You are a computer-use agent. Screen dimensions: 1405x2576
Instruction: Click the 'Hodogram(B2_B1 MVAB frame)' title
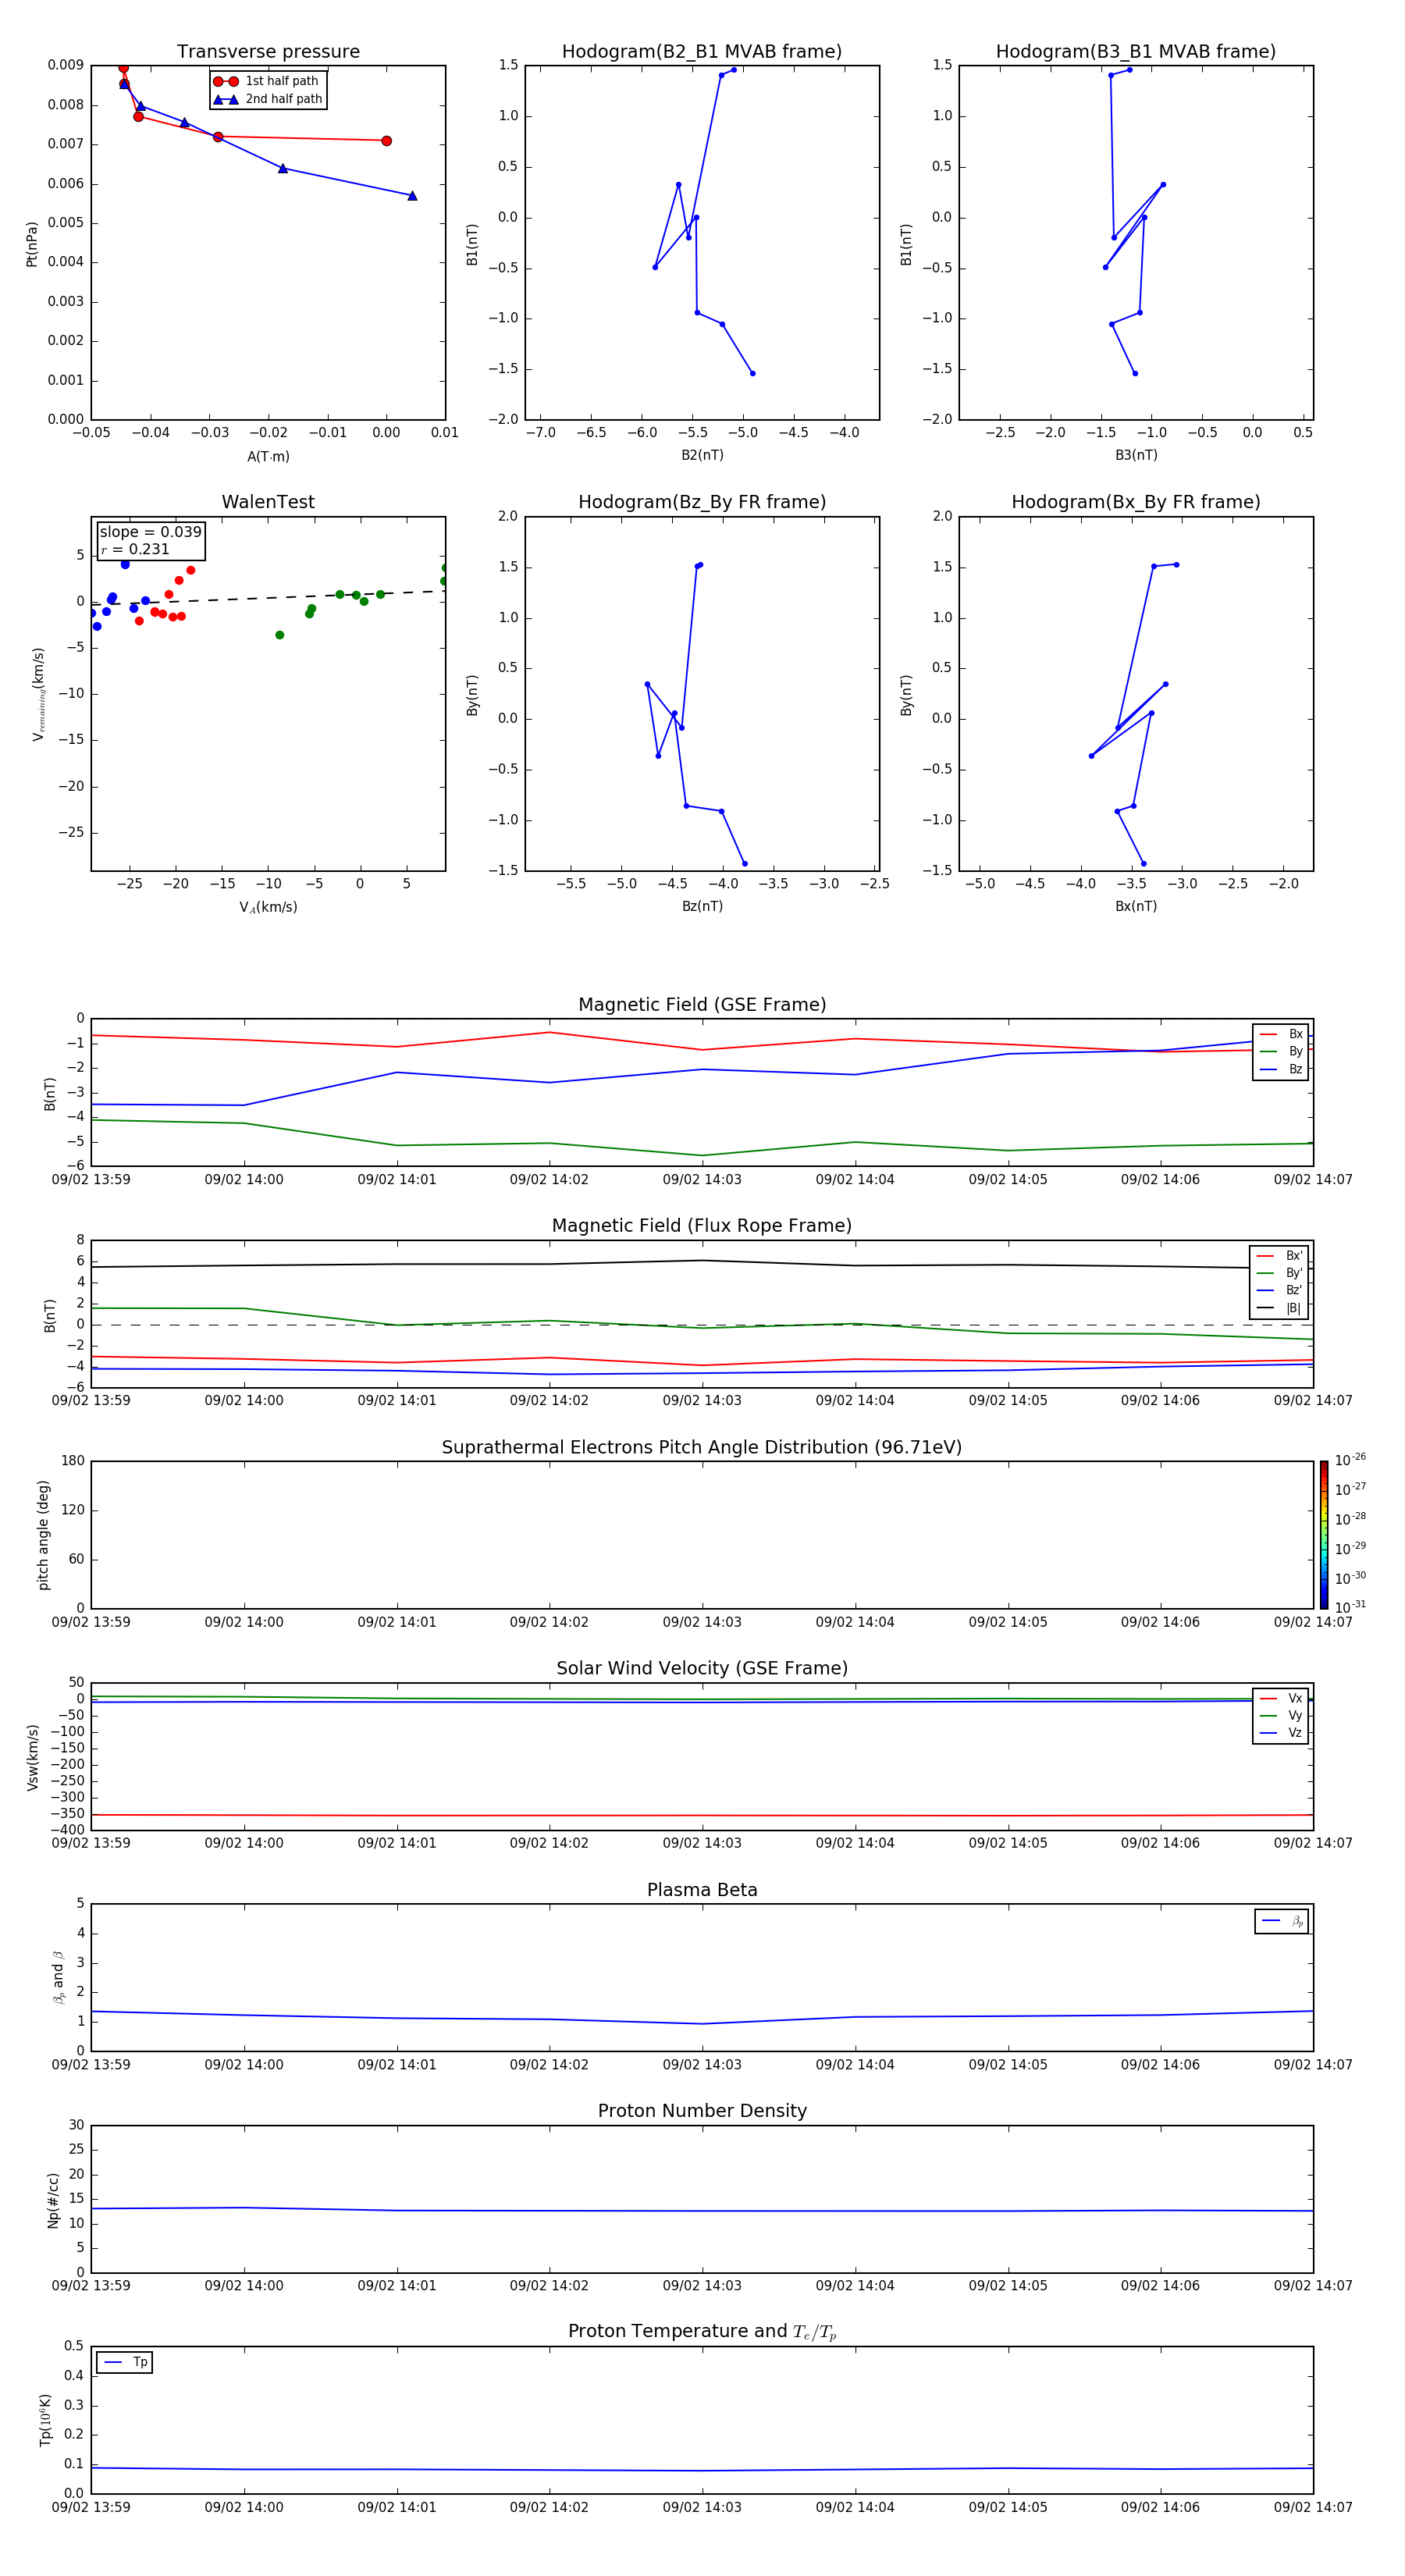coord(702,51)
